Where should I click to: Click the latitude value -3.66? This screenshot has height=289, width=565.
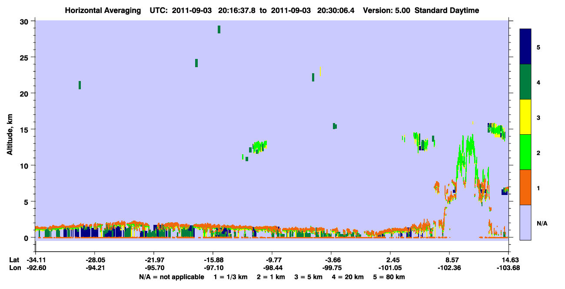click(x=331, y=260)
